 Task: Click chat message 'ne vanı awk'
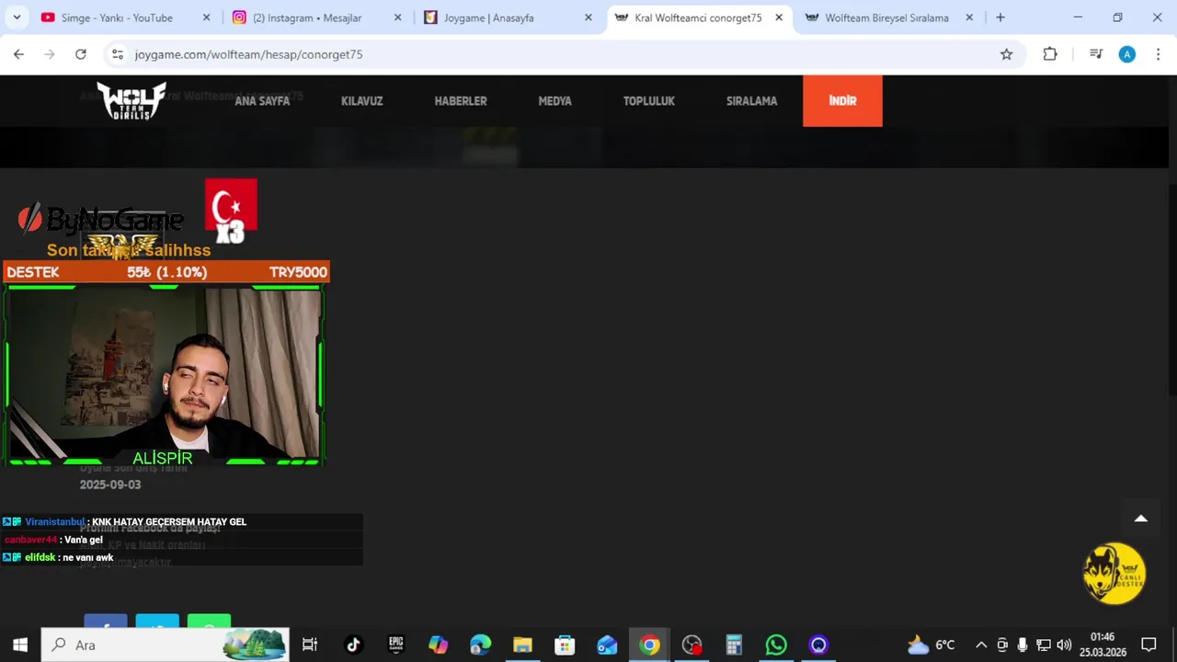(58, 557)
